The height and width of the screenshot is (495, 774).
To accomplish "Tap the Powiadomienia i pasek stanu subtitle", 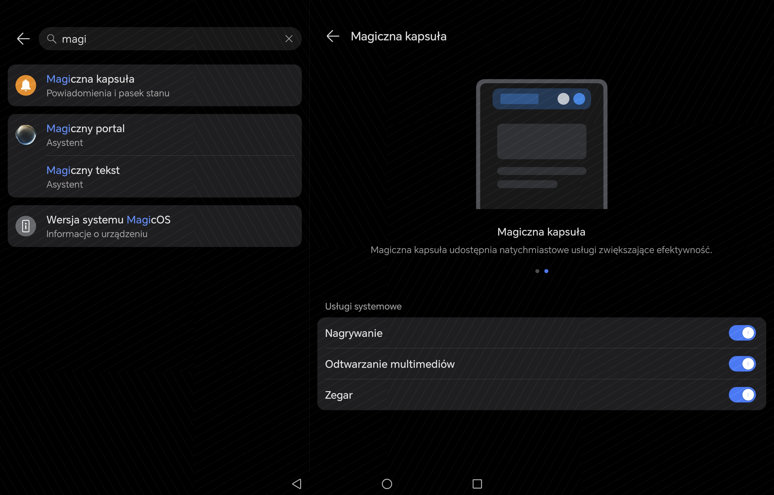I will [x=108, y=93].
